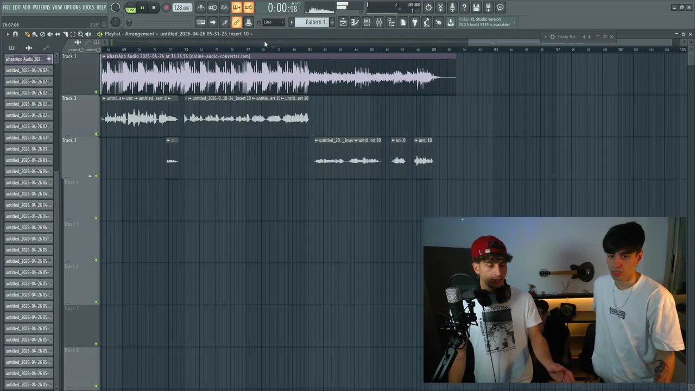The width and height of the screenshot is (695, 391).
Task: Toggle the Z-CROSS checkbox
Action: point(81,50)
